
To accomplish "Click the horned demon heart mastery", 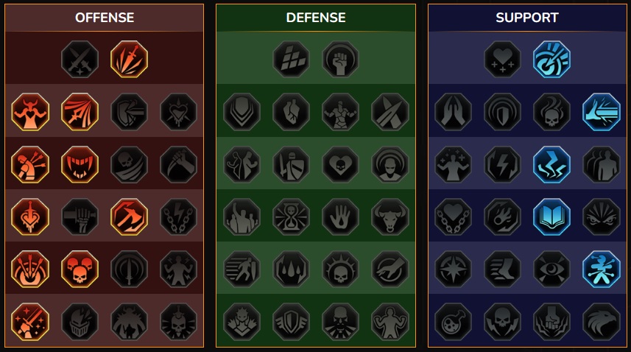I will coord(30,112).
